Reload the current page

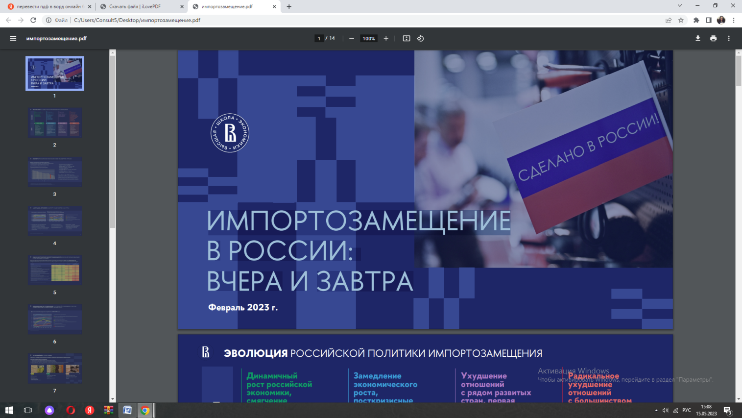coord(33,20)
